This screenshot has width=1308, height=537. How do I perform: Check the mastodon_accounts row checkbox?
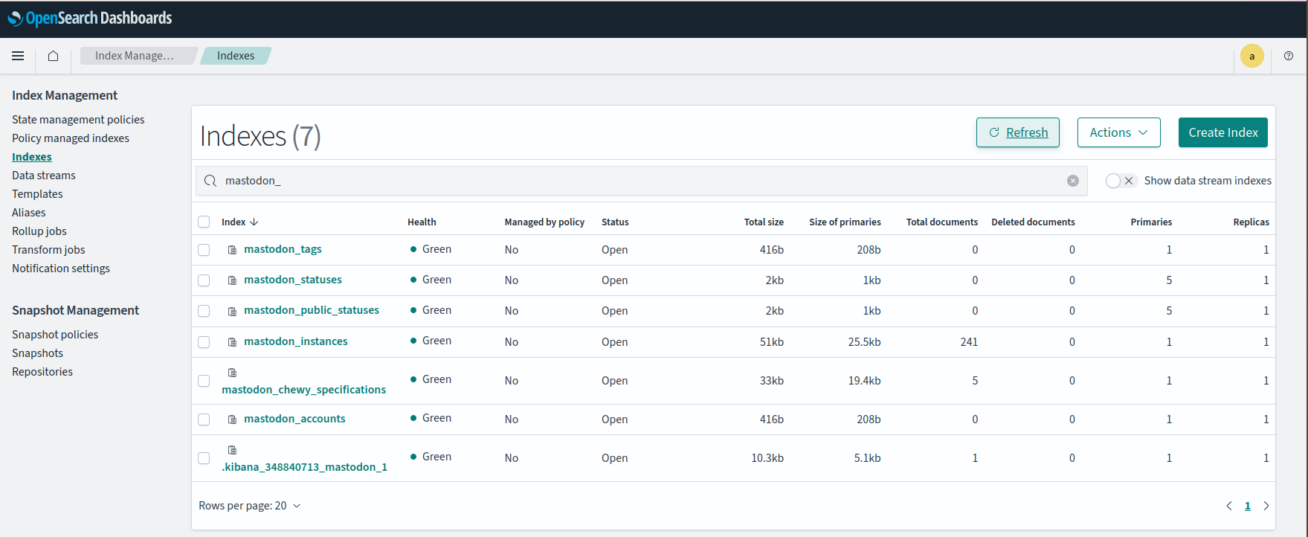click(x=204, y=419)
